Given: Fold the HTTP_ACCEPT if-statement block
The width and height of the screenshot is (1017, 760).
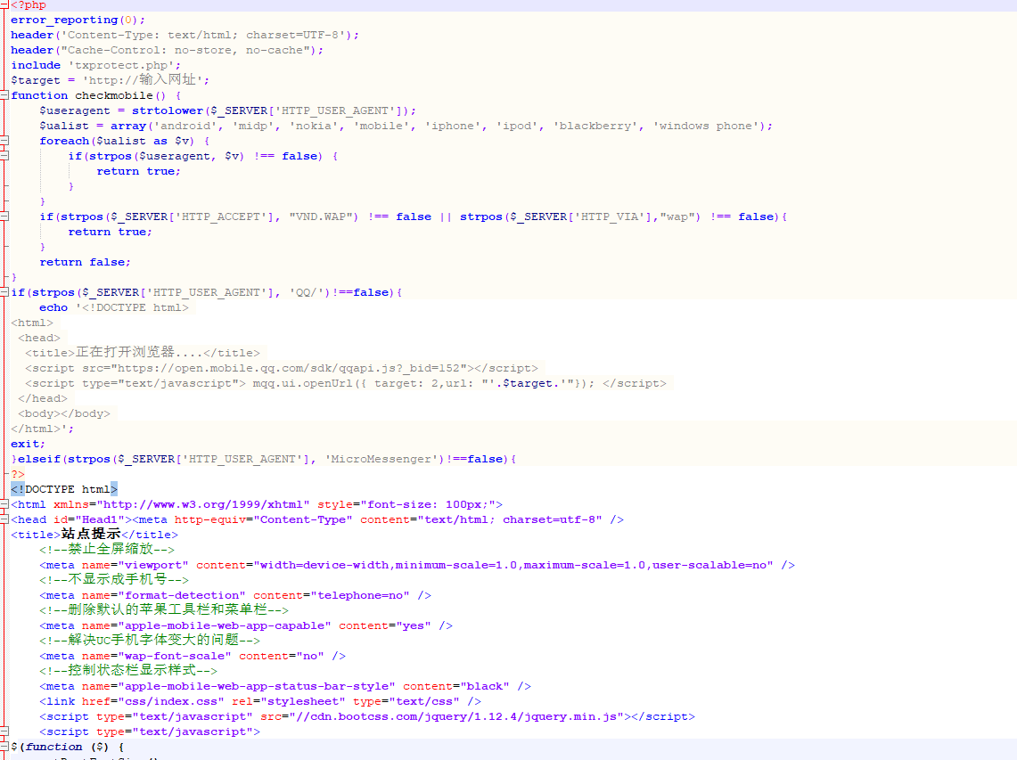Looking at the screenshot, I should 4,217.
